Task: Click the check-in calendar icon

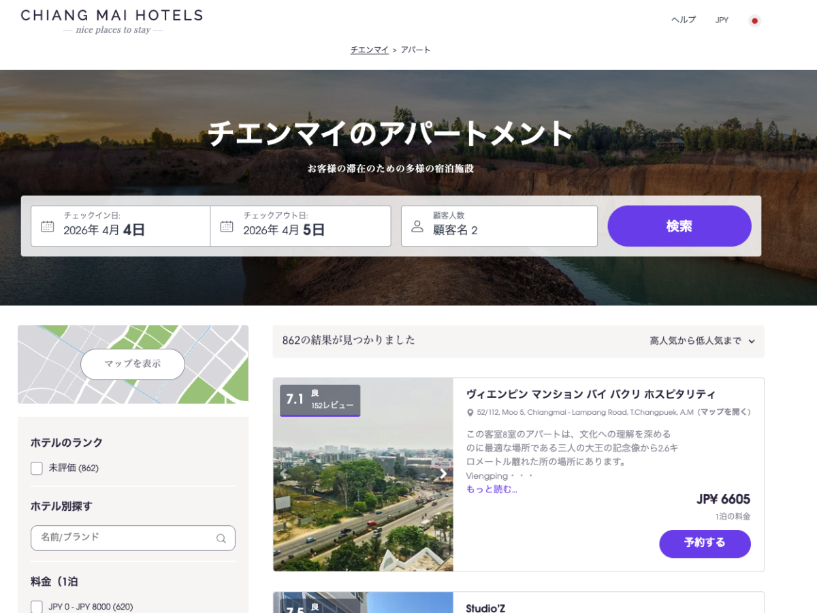Action: [47, 226]
